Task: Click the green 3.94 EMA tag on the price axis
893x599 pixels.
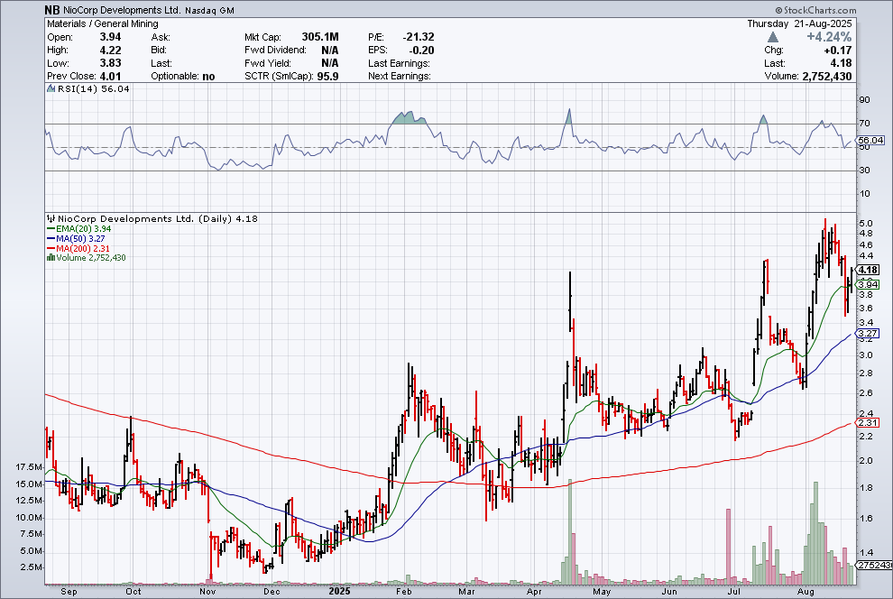Action: click(x=868, y=284)
